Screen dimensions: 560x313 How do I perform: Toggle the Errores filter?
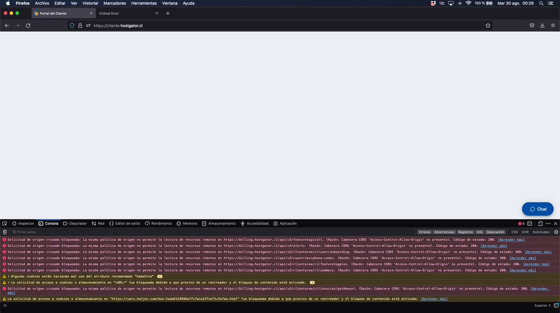point(424,232)
